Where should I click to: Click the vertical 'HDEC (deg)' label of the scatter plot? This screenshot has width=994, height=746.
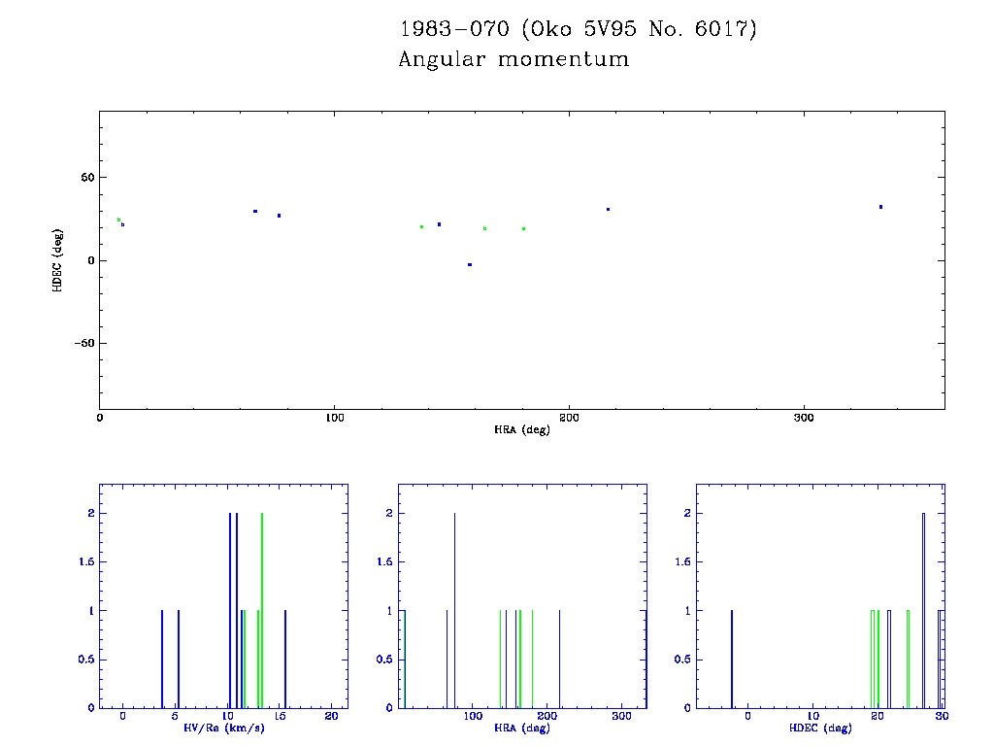pyautogui.click(x=57, y=260)
